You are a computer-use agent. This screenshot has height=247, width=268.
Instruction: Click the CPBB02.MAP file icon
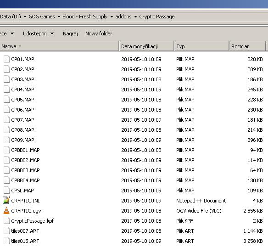pos(6,160)
